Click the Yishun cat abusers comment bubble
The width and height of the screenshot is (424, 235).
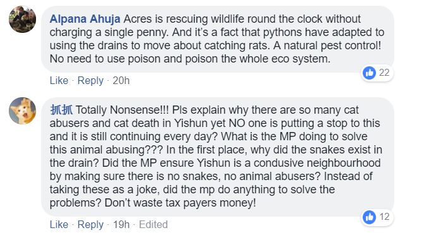(x=217, y=157)
